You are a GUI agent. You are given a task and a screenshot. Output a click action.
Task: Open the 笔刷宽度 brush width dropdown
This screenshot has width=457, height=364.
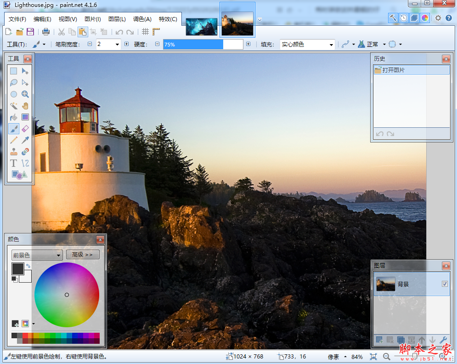coord(117,44)
